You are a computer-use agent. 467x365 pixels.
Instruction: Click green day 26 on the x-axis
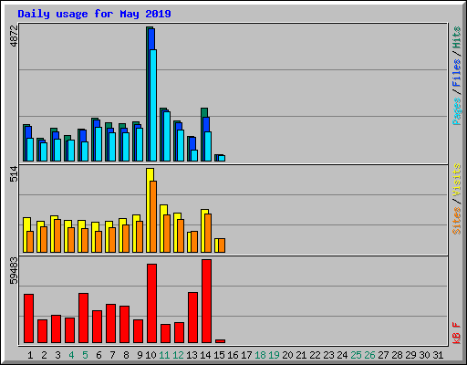pos(369,355)
